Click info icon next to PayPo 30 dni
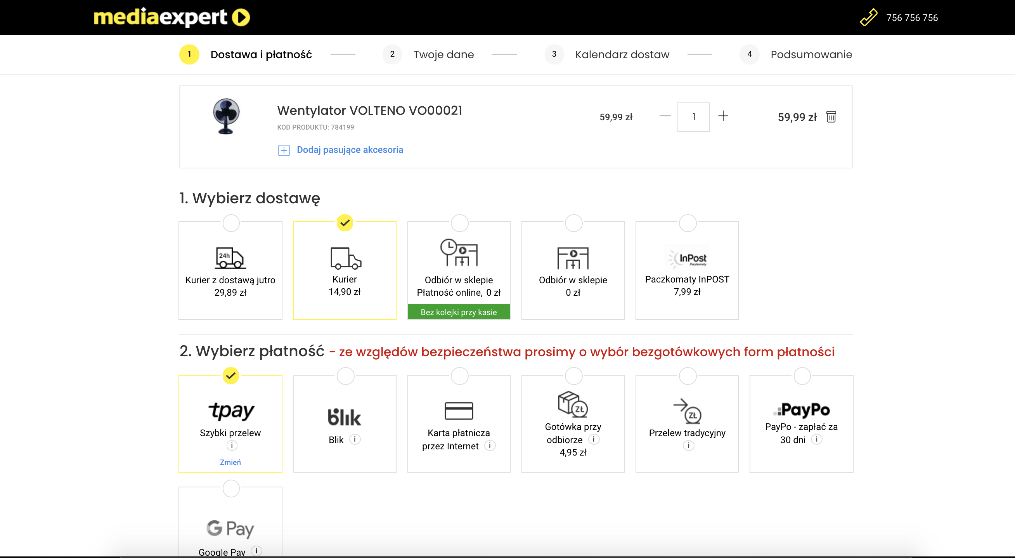The width and height of the screenshot is (1015, 558). (816, 439)
